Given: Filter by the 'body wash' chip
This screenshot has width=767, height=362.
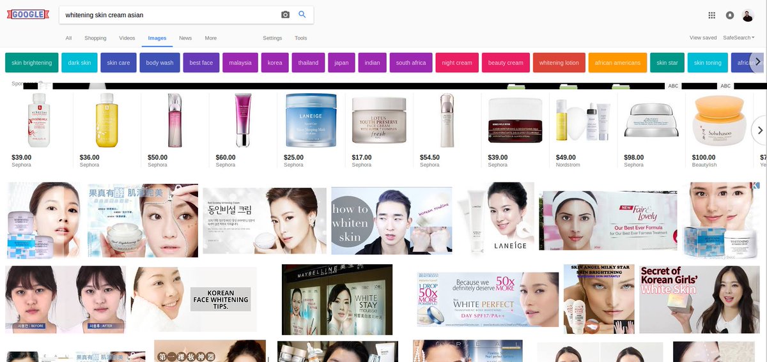Looking at the screenshot, I should 160,63.
